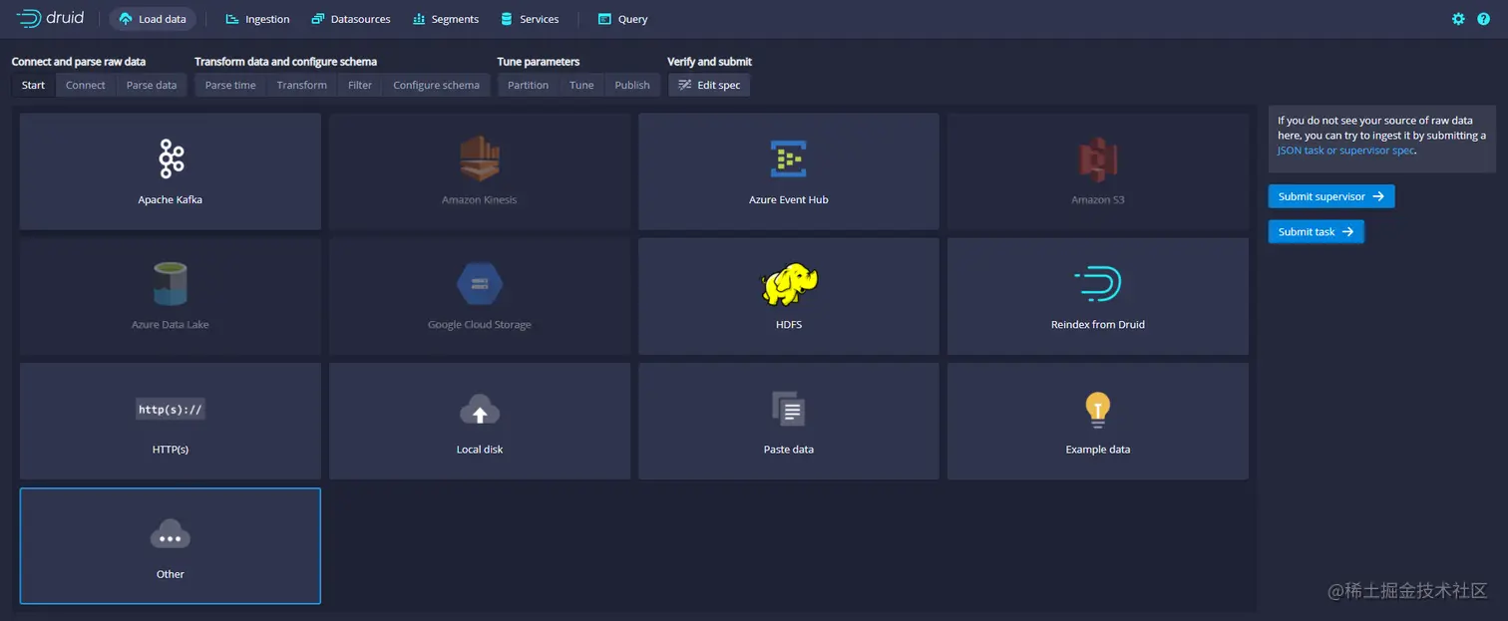Choose the Example data lightbulb icon
The image size is (1508, 621).
click(x=1098, y=409)
